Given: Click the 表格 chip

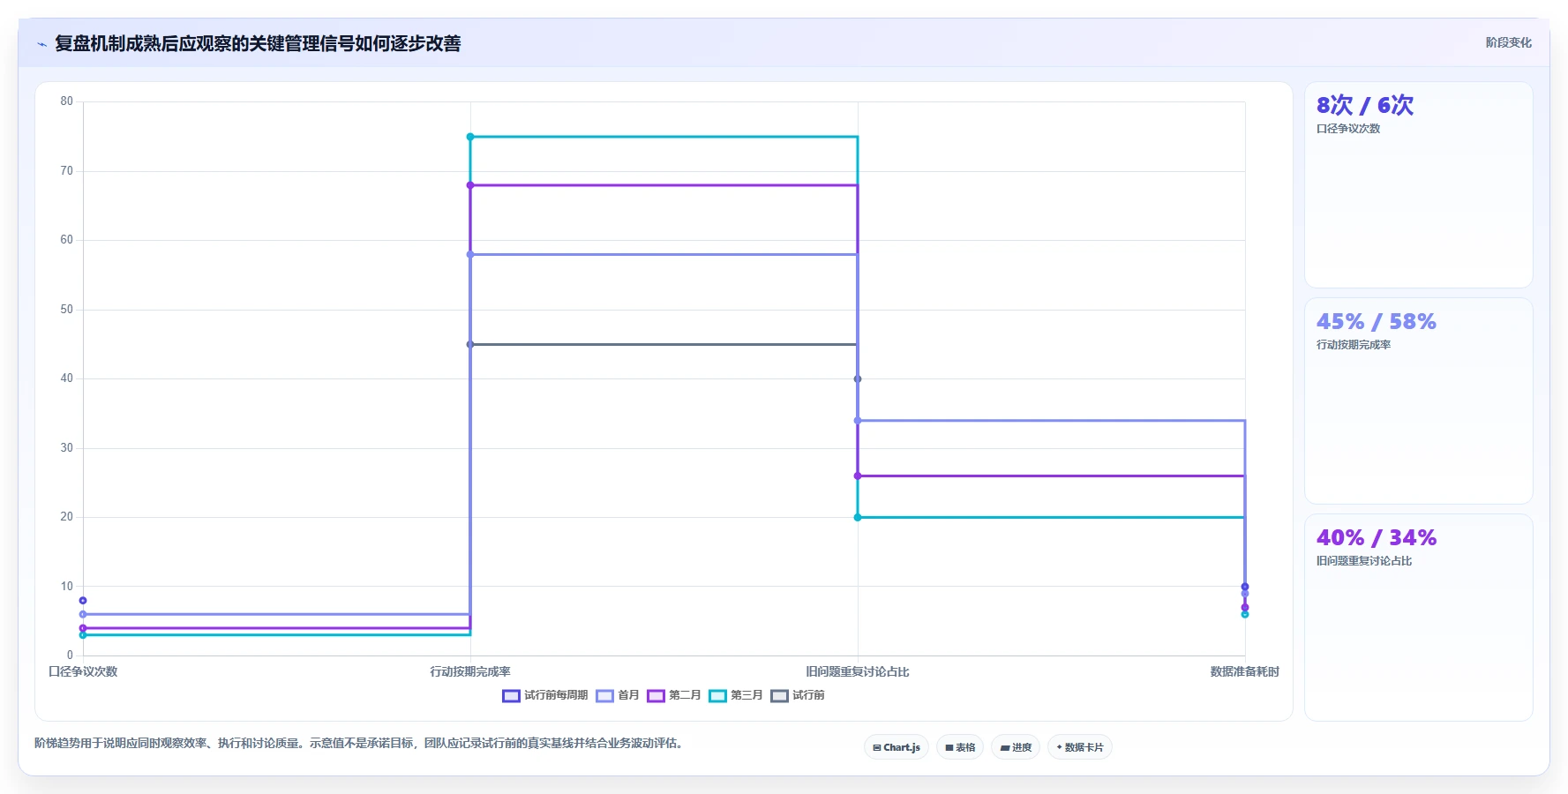Looking at the screenshot, I should point(960,747).
